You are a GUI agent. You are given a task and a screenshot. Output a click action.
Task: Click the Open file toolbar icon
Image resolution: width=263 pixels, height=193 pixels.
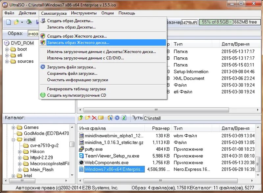pos(16,22)
